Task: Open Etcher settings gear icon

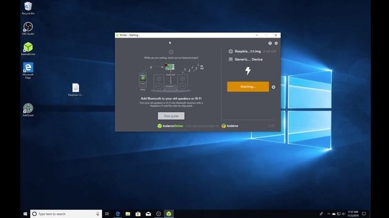Action: [276, 43]
